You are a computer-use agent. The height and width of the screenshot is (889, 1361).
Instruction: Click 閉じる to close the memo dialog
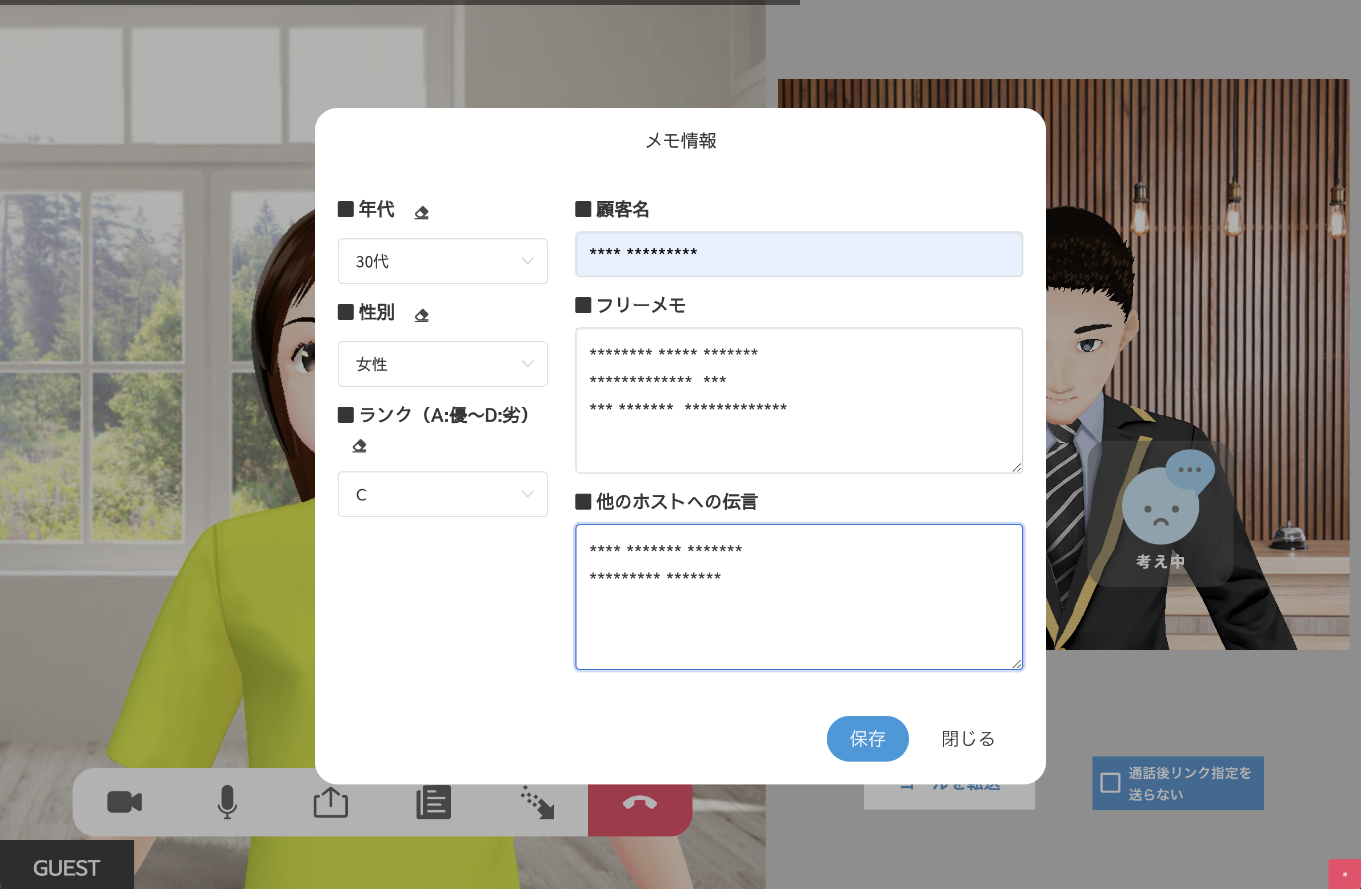(x=967, y=739)
